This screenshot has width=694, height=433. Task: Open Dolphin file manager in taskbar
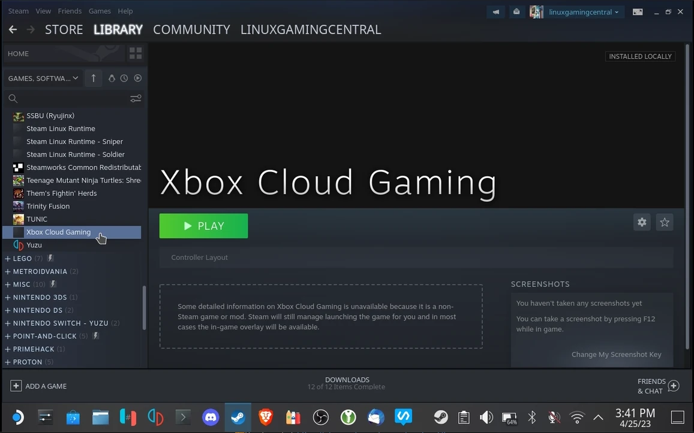[100, 417]
